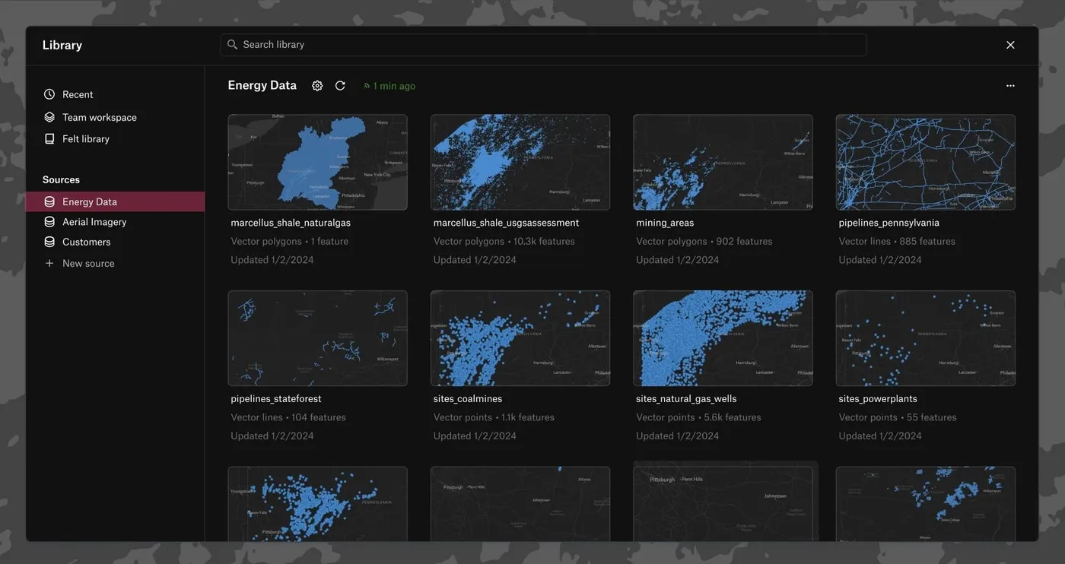
Task: Close the Library dialog
Action: 1010,45
